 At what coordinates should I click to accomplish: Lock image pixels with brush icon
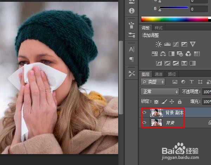pyautogui.click(x=164, y=102)
